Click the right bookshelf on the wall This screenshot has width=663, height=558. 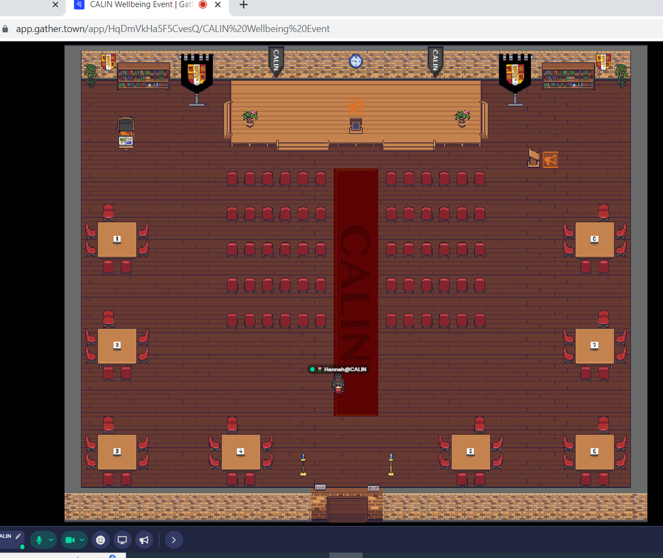pyautogui.click(x=568, y=76)
